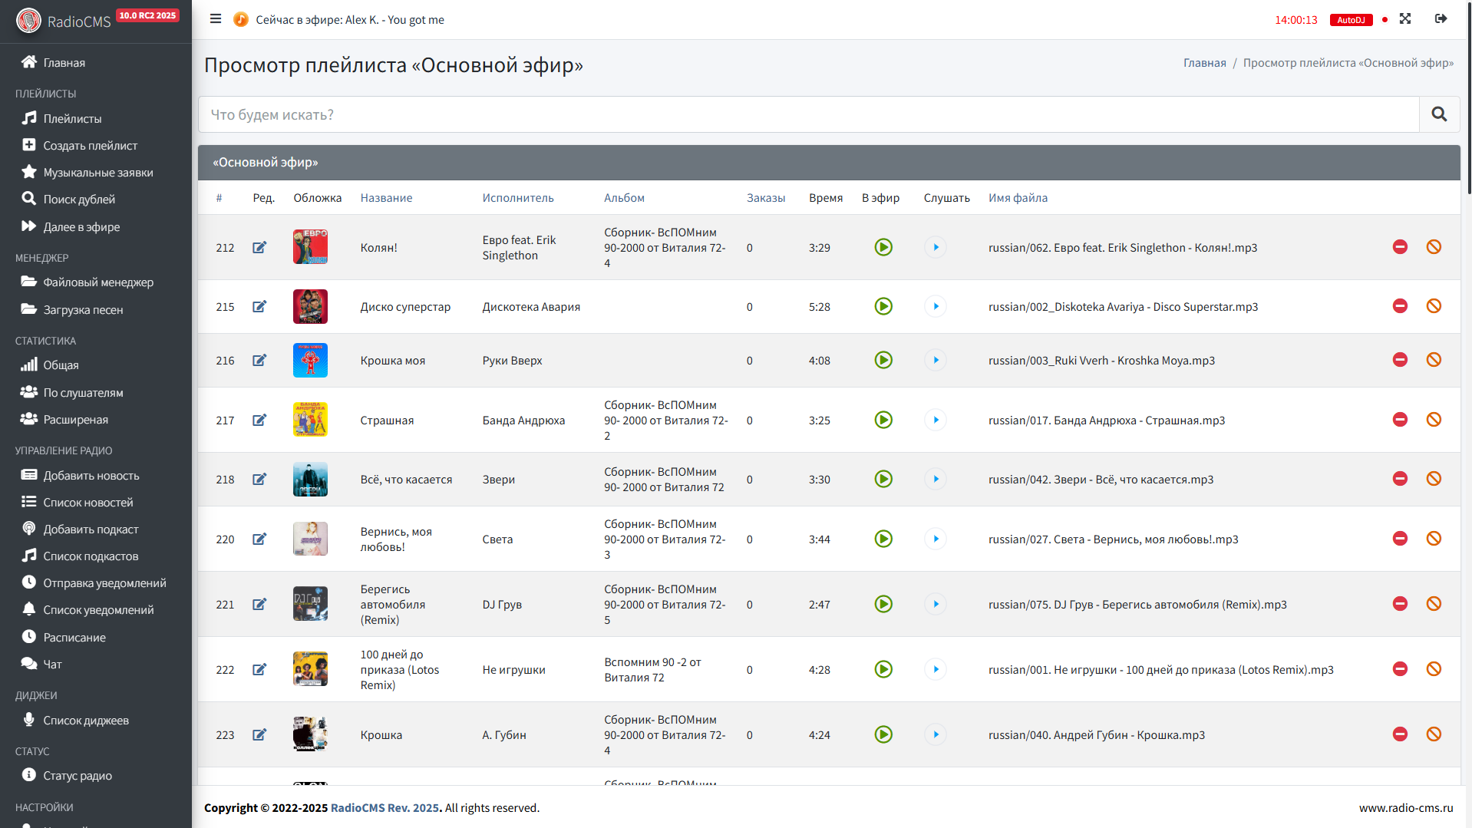The width and height of the screenshot is (1472, 828).
Task: Click the search magnifier button
Action: pos(1439,114)
